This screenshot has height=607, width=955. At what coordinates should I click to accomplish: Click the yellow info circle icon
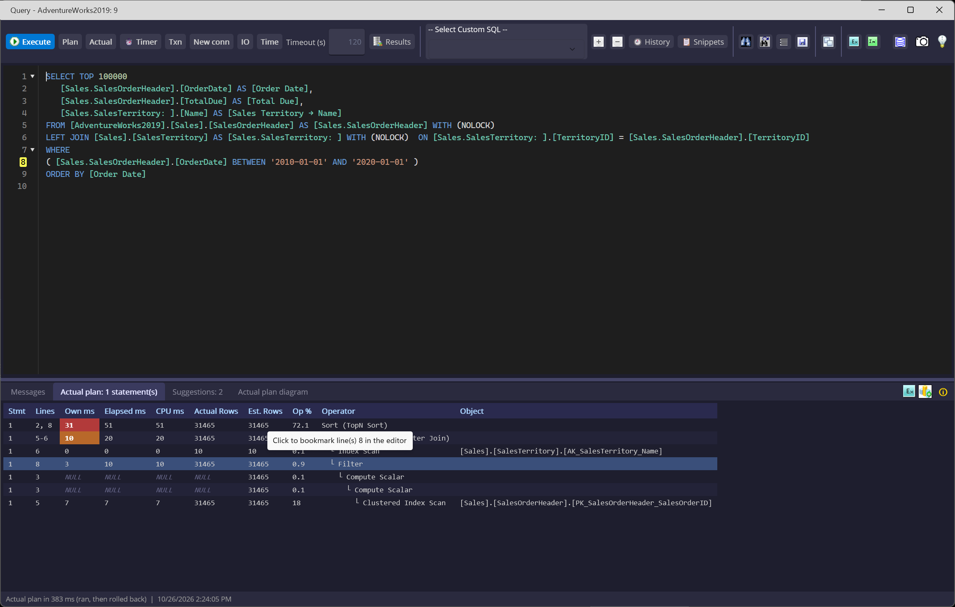[943, 392]
